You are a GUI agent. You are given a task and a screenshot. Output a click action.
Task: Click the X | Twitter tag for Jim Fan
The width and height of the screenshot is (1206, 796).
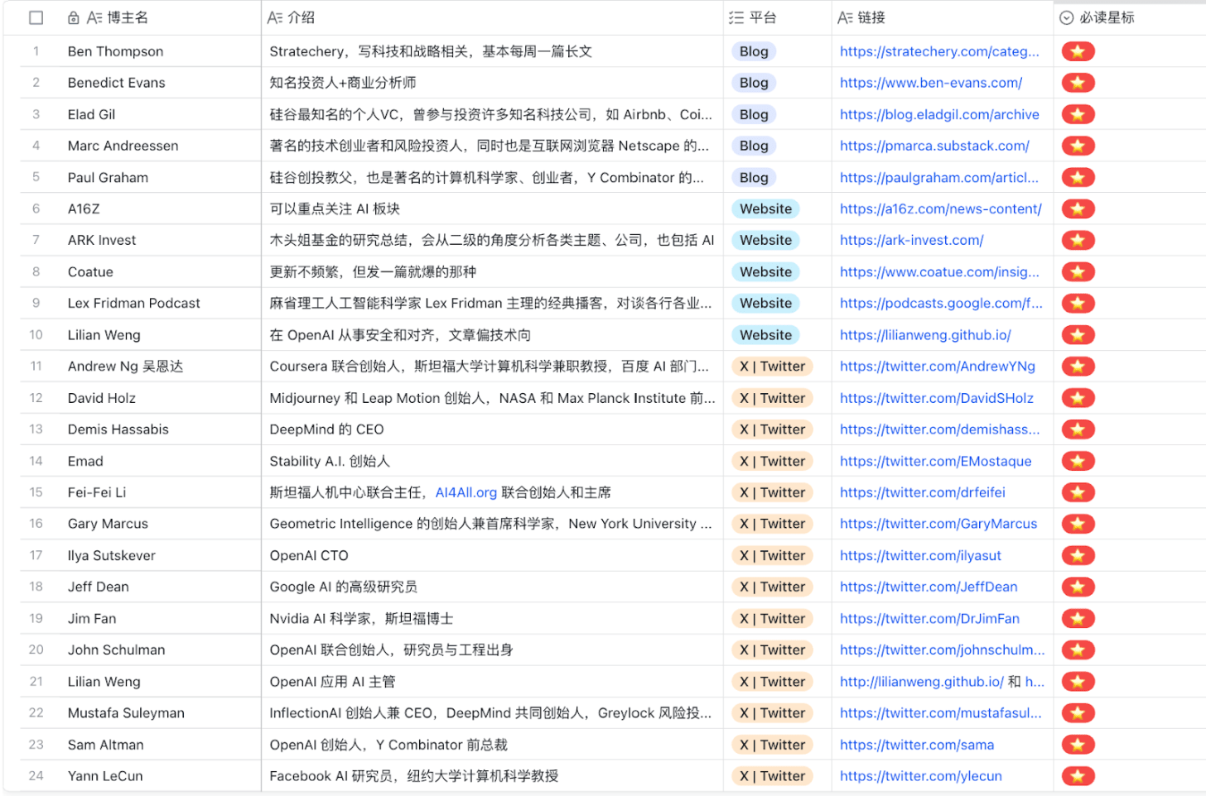pos(772,618)
